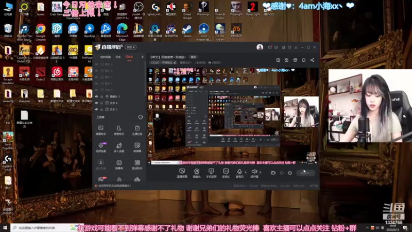Show the 图片 1 layer
This screenshot has width=412, height=232.
(x=96, y=77)
